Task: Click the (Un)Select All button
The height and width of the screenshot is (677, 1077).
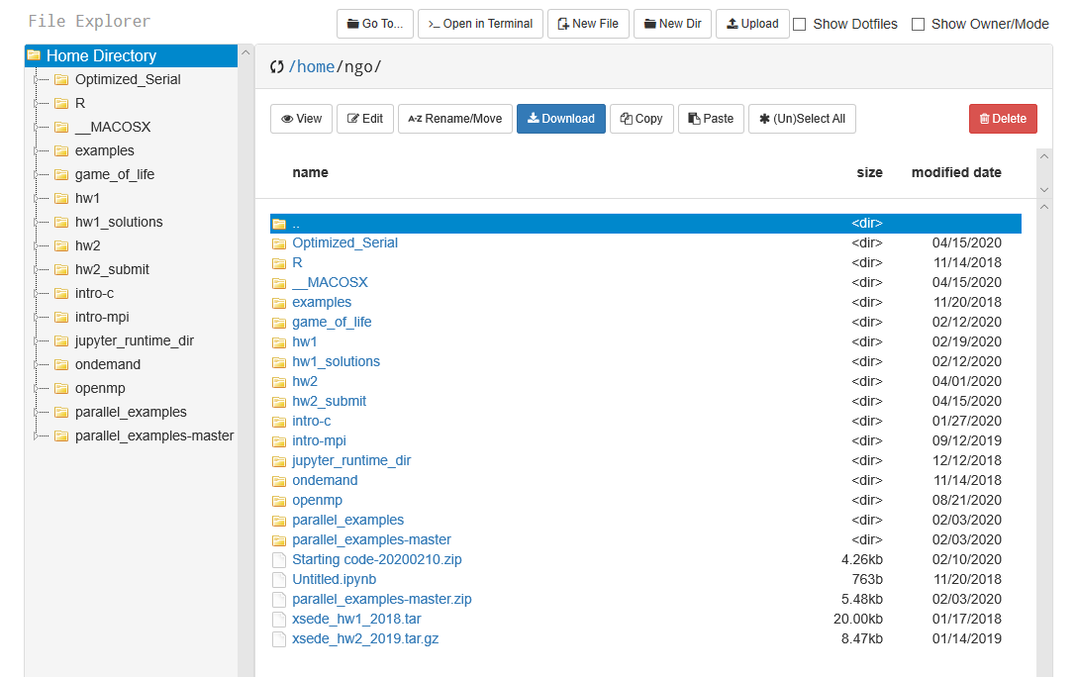Action: click(x=801, y=119)
